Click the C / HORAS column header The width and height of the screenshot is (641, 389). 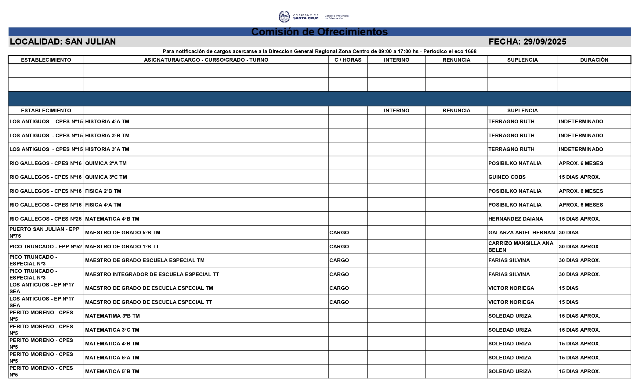tap(348, 60)
